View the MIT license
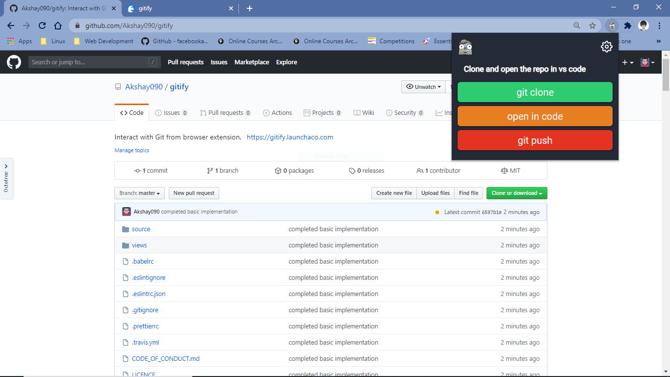 pos(511,170)
